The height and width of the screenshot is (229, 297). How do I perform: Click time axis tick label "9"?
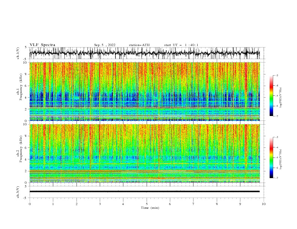tap(240, 204)
